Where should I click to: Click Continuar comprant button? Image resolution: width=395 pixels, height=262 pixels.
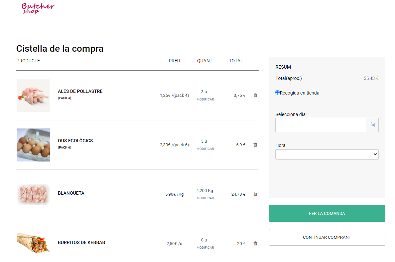[327, 237]
